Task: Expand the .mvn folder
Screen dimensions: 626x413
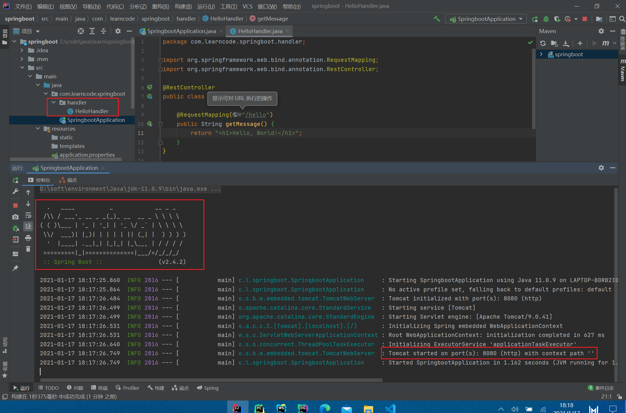Action: coord(22,59)
